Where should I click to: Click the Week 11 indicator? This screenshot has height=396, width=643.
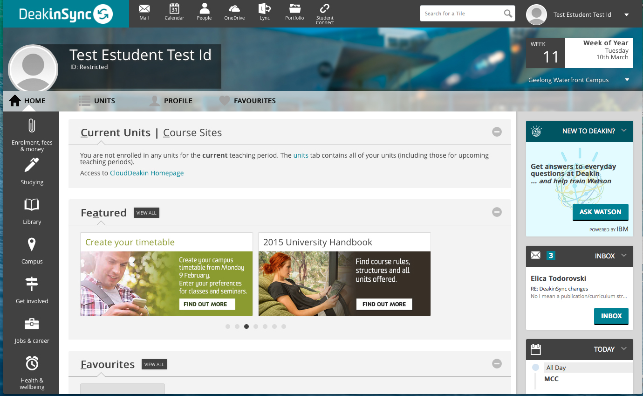tap(546, 53)
